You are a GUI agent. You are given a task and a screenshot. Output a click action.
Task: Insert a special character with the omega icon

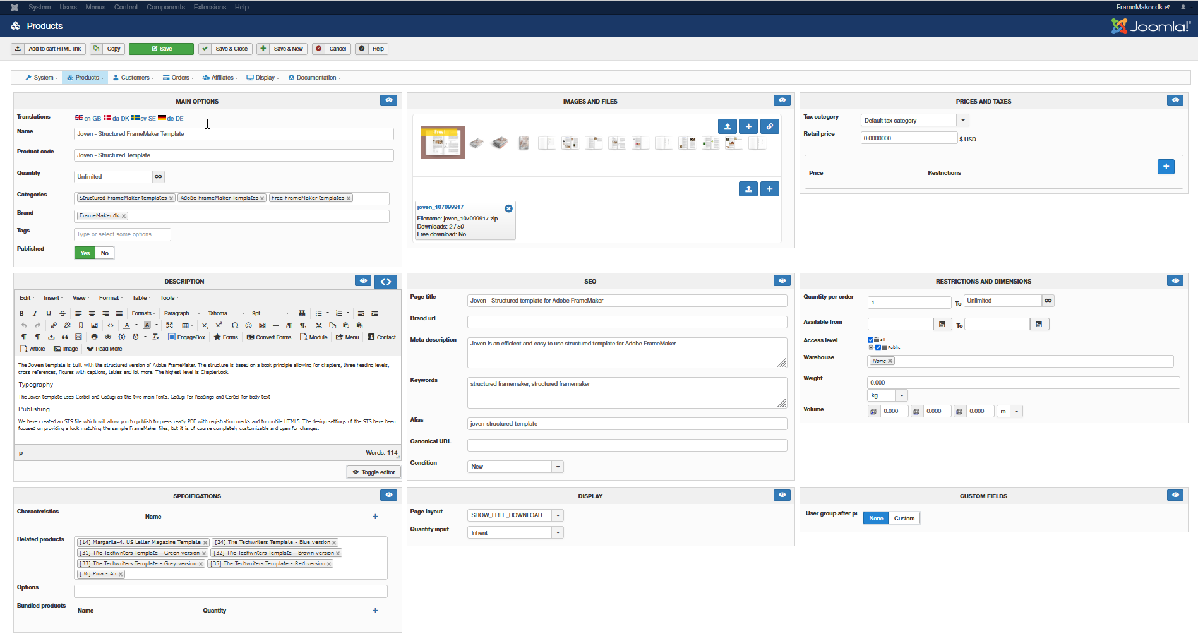235,325
